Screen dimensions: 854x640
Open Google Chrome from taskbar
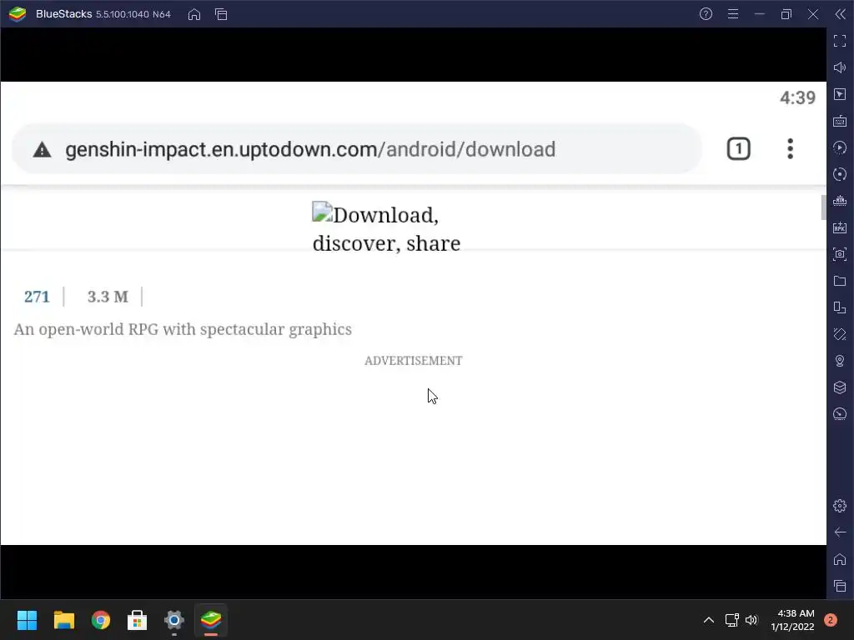click(x=101, y=620)
